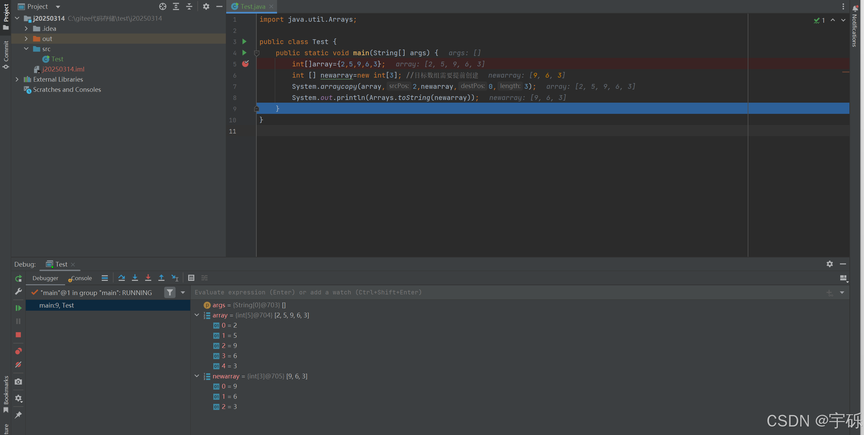The width and height of the screenshot is (864, 435).
Task: Stop the debug session with red square
Action: [x=18, y=335]
